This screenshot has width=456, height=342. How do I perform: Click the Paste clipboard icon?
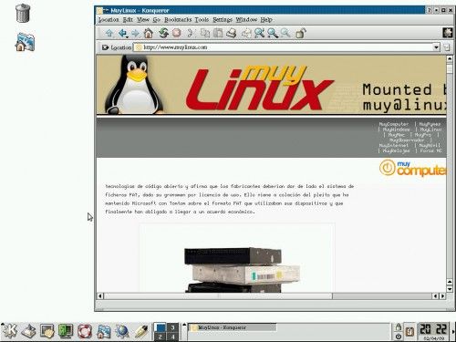pos(218,33)
